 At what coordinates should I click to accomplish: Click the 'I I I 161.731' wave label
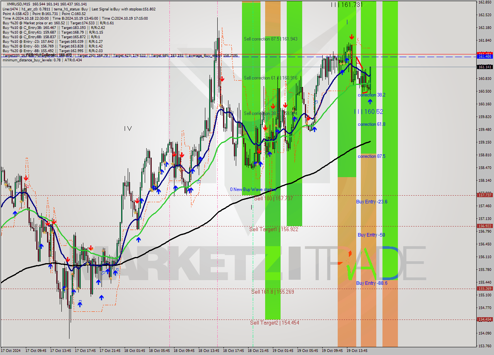[x=347, y=5]
